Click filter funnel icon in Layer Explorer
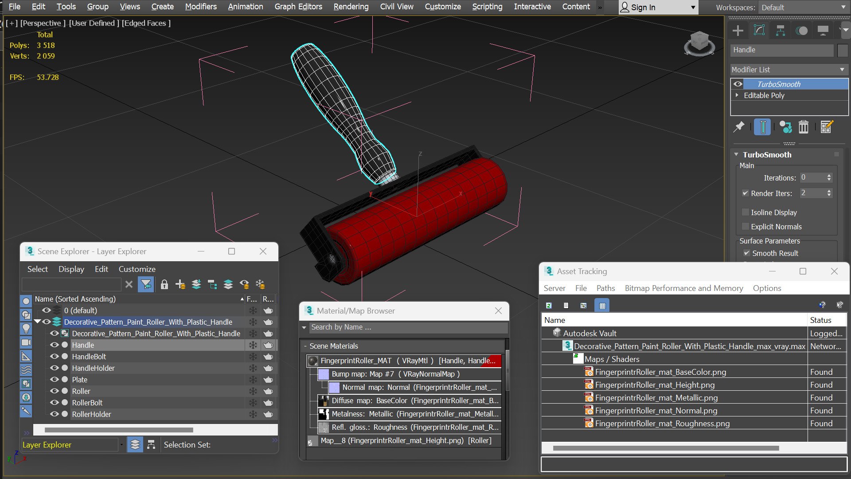This screenshot has width=851, height=479. coord(146,284)
